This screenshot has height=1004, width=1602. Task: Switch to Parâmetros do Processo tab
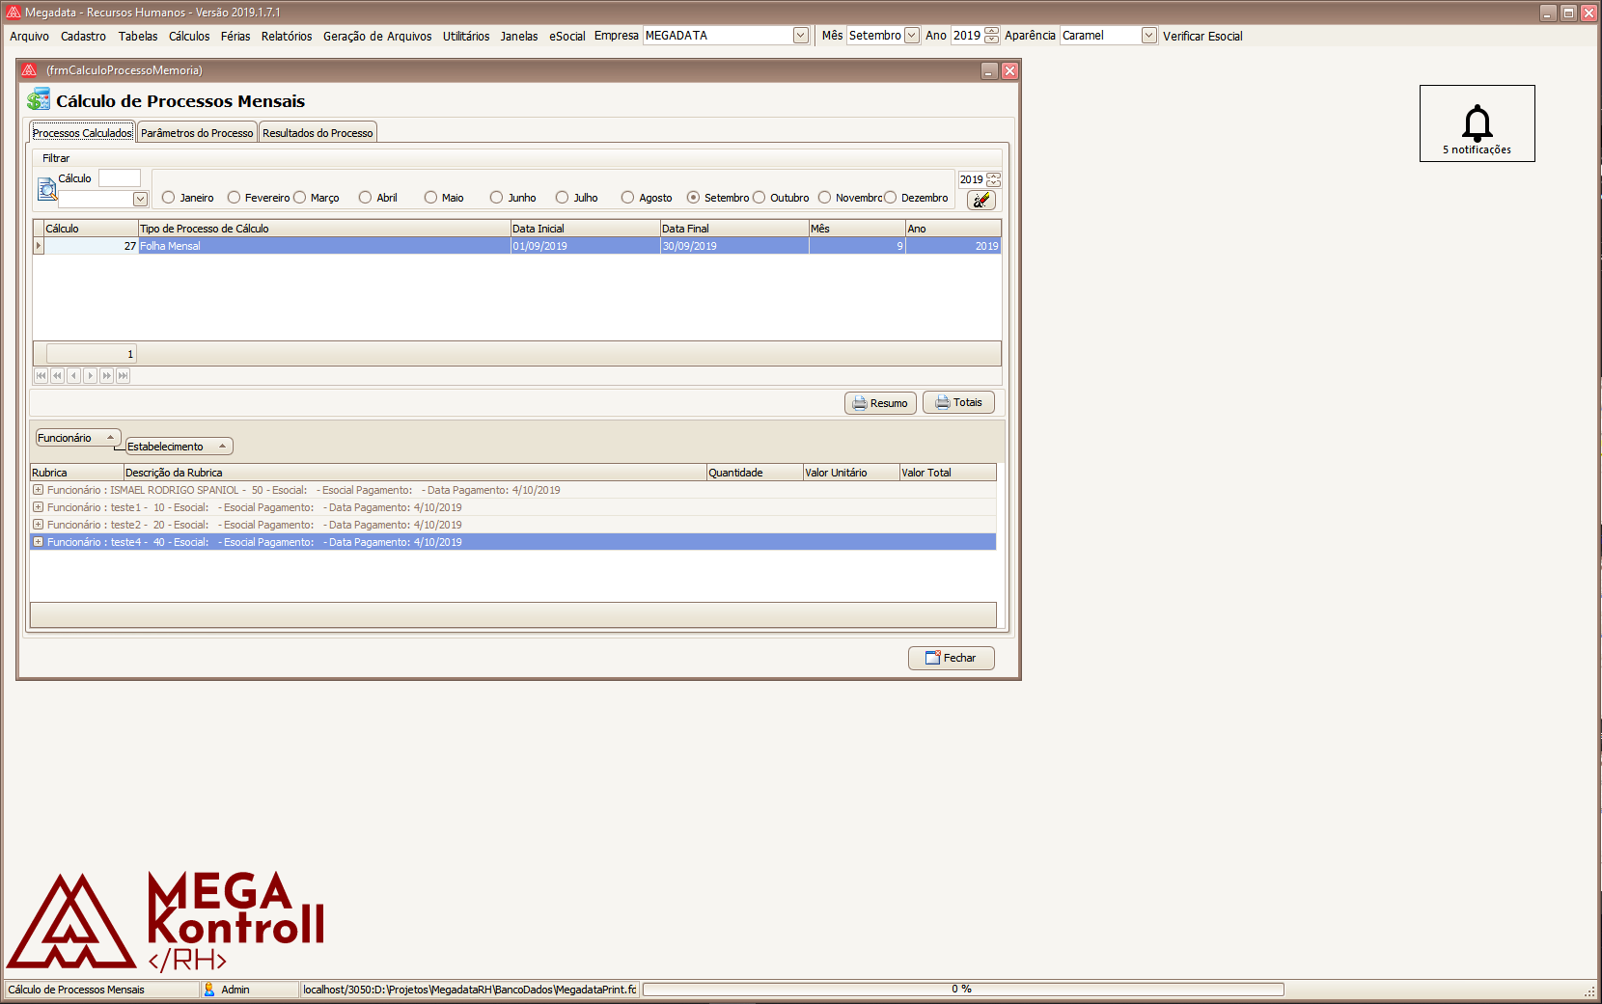(197, 133)
